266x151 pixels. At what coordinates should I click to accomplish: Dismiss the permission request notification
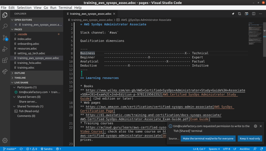pos(261,126)
